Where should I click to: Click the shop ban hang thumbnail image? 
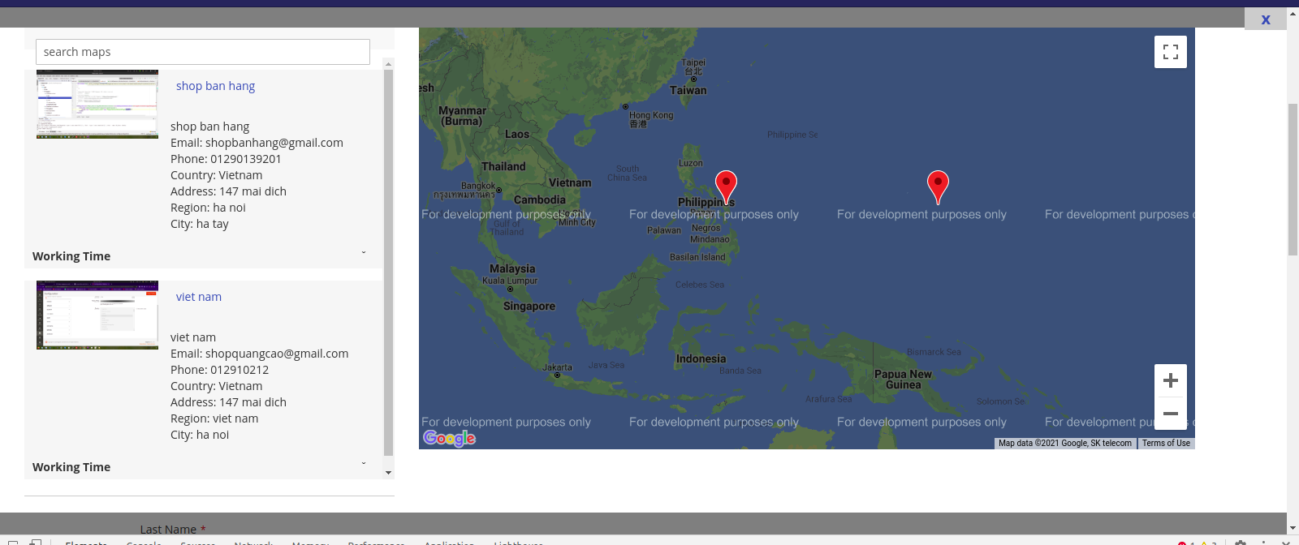pos(97,104)
